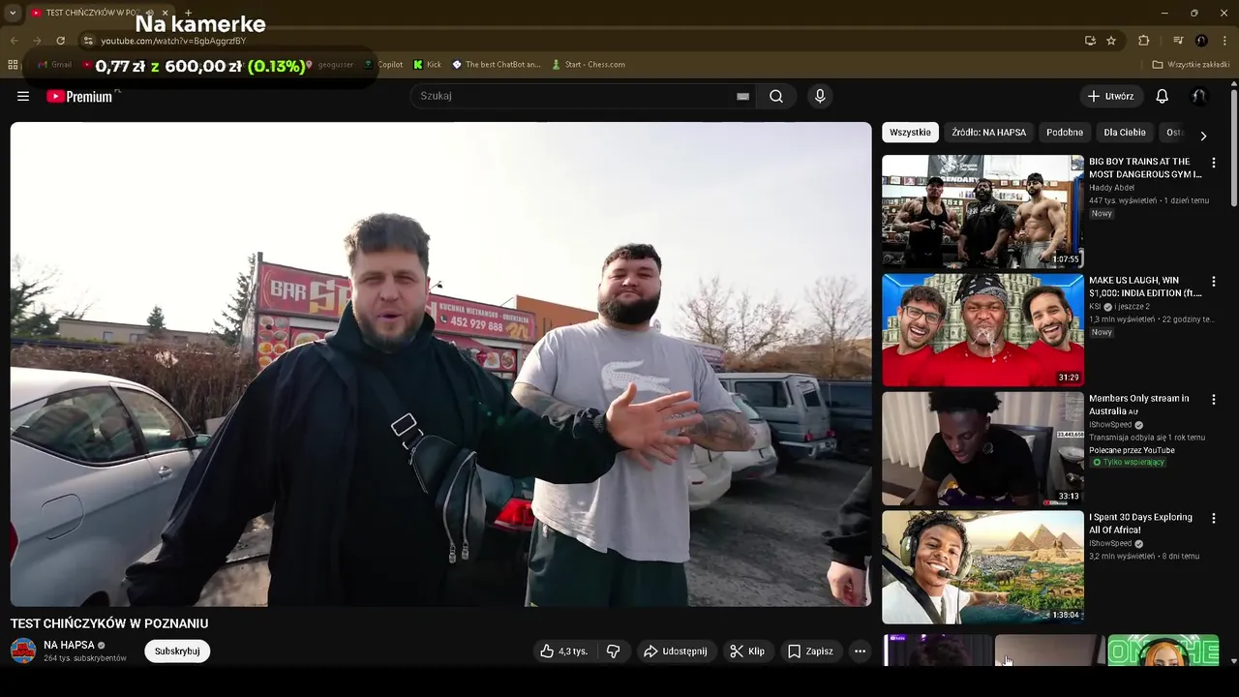Share the video via Udostępnij

point(676,652)
